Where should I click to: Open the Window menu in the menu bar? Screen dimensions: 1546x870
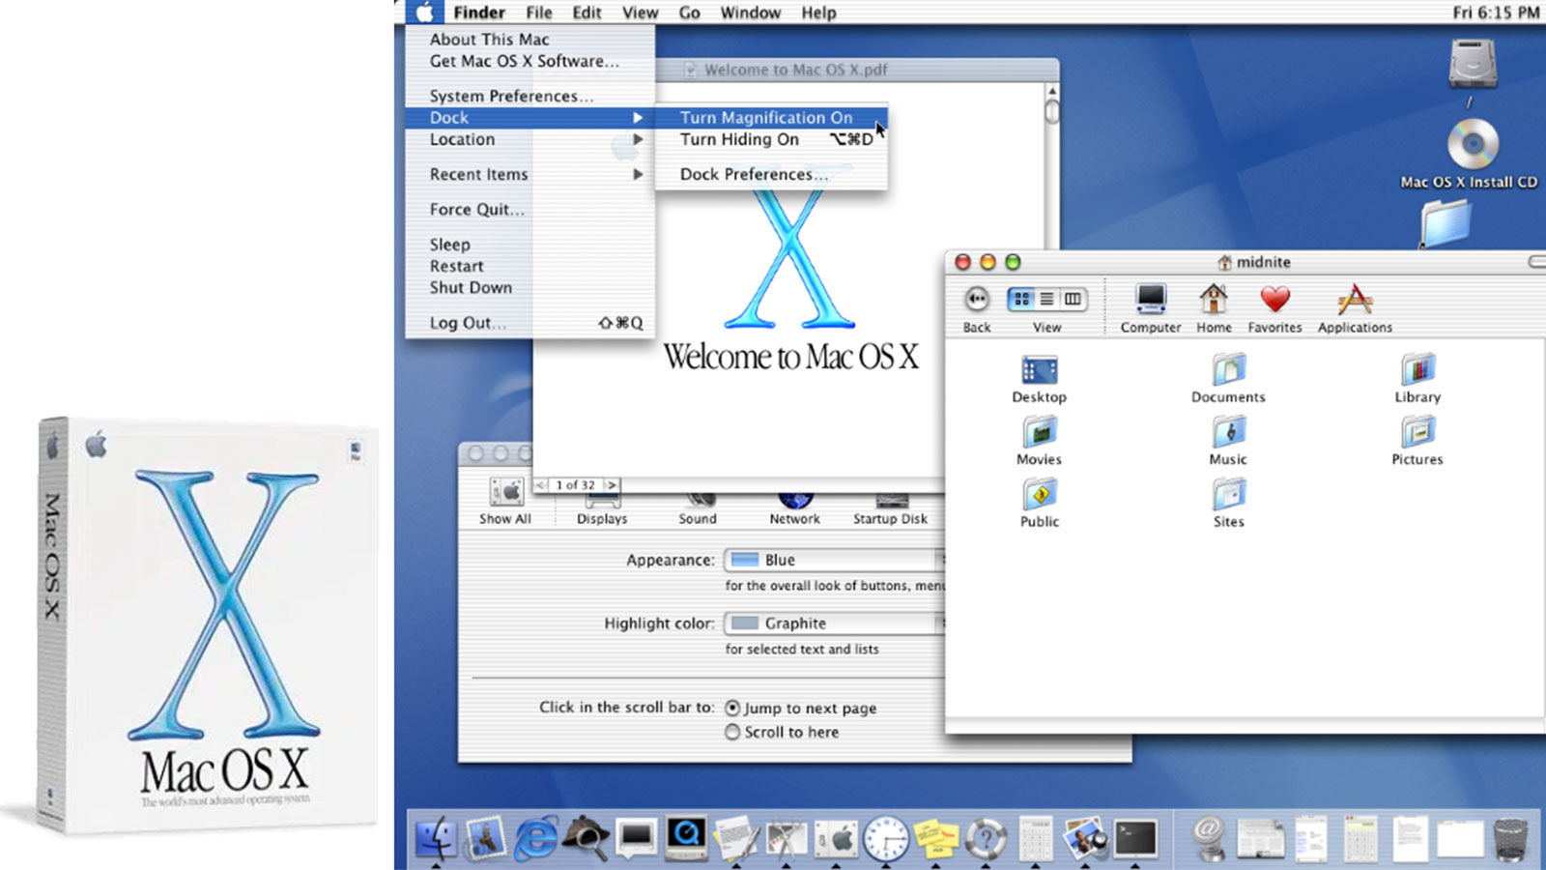(751, 13)
